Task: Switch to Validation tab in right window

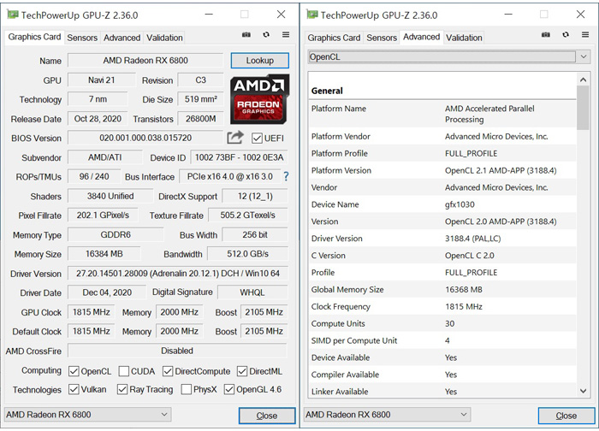Action: (464, 38)
